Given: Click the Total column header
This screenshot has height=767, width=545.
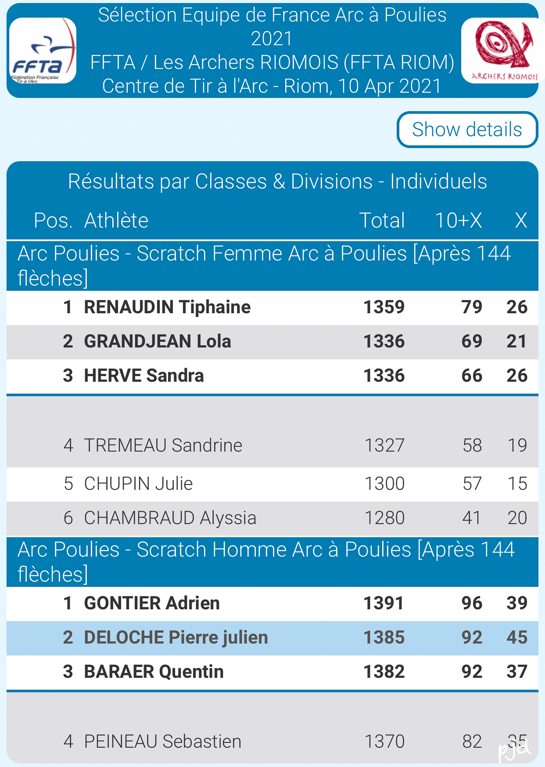Looking at the screenshot, I should point(382,221).
